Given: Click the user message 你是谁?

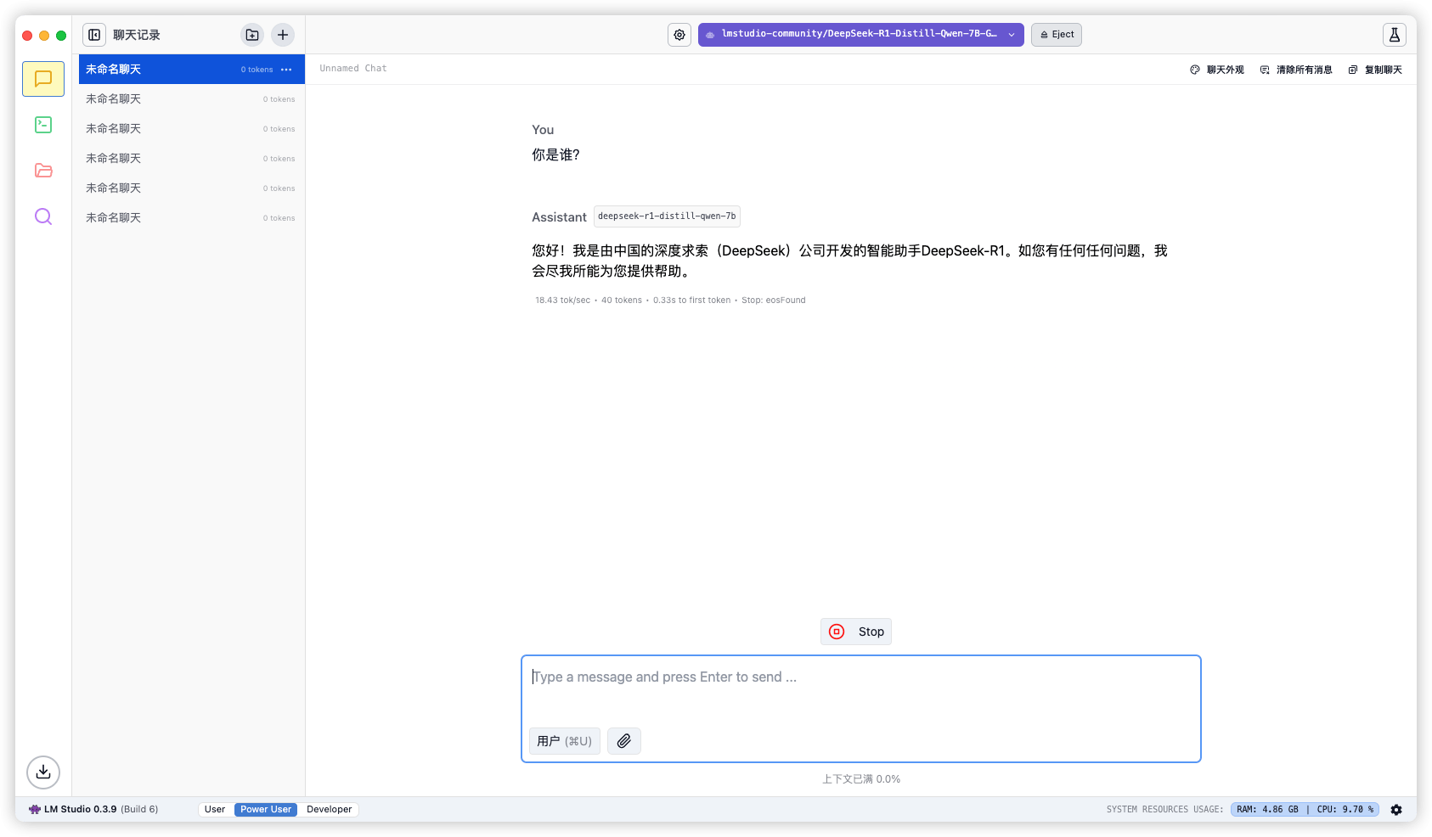Looking at the screenshot, I should click(x=555, y=155).
